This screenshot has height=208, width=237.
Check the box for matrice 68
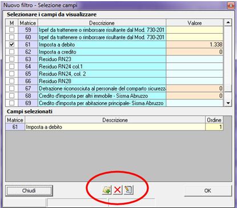(11, 95)
